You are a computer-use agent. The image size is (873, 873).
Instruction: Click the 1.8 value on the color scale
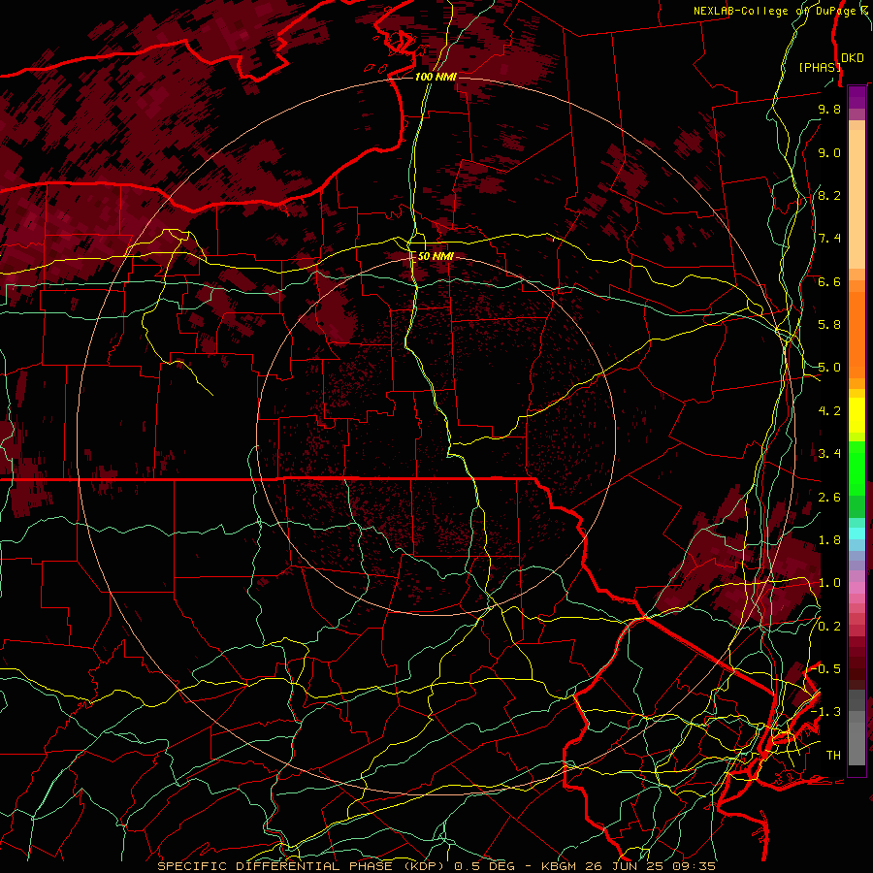[829, 540]
